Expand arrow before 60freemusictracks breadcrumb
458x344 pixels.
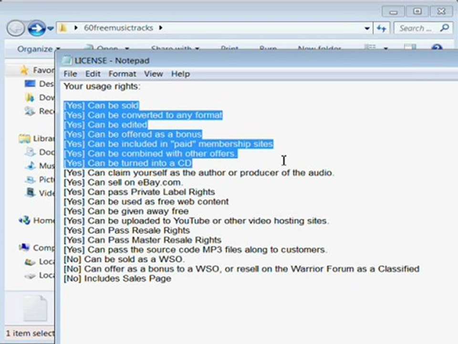pos(76,28)
